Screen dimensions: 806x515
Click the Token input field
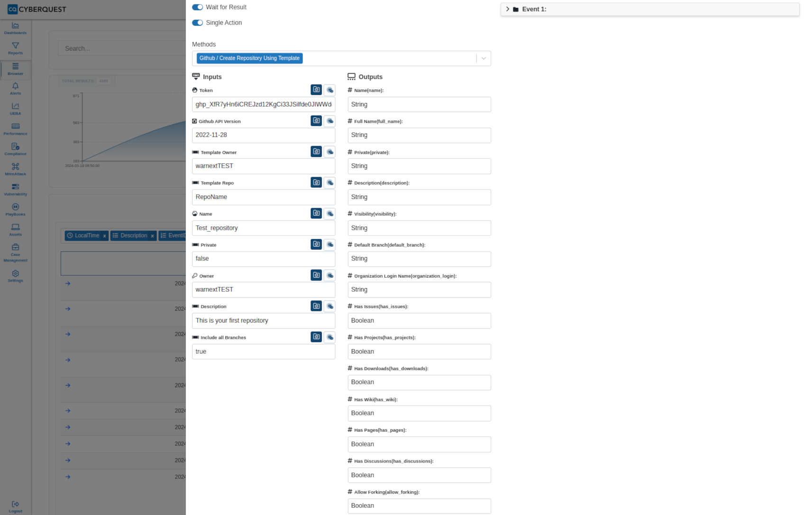264,104
